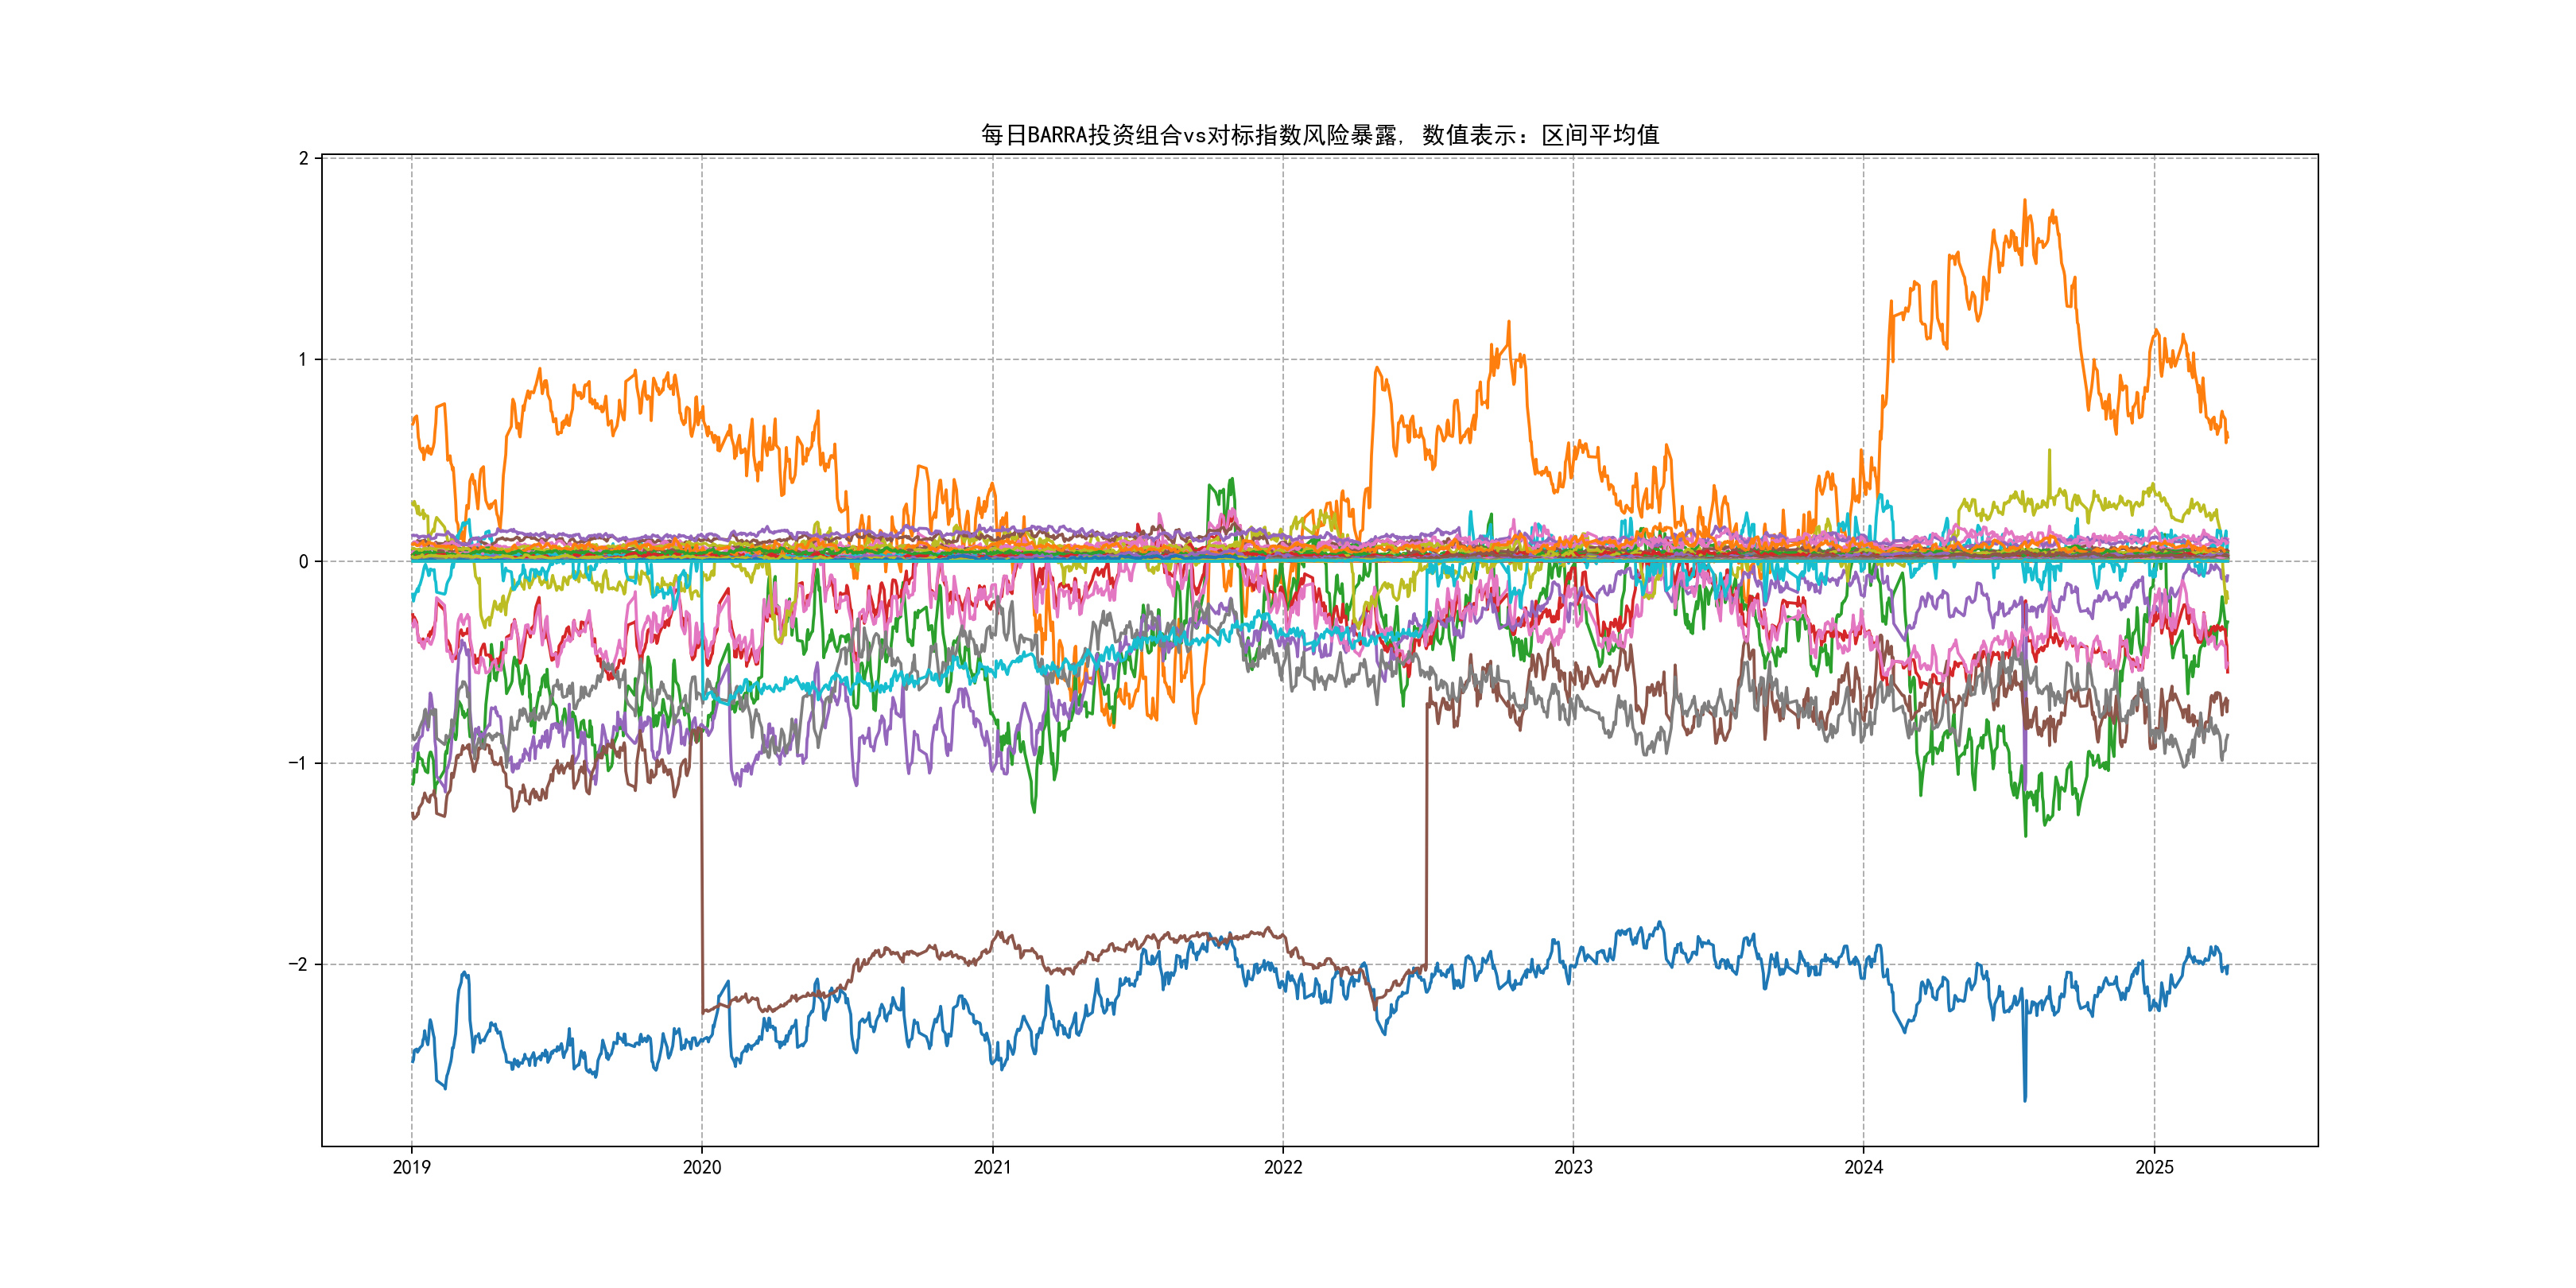Click the y-axis label −1

[x=299, y=763]
